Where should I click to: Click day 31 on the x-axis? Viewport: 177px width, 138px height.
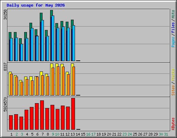(x=166, y=134)
